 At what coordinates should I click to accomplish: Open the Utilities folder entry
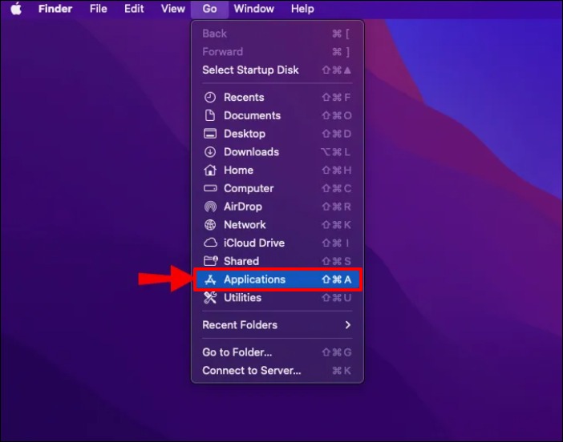click(277, 298)
